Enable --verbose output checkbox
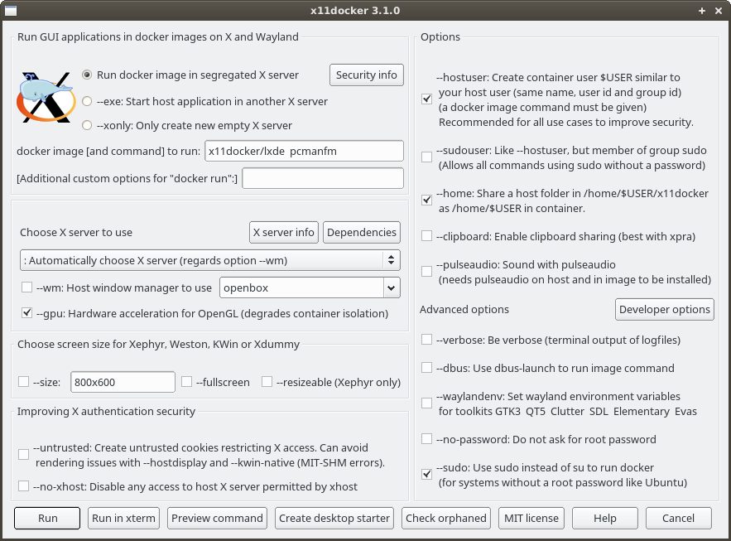This screenshot has width=731, height=541. (426, 340)
